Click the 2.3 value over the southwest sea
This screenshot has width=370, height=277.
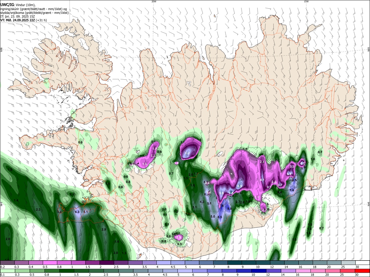click(38, 209)
